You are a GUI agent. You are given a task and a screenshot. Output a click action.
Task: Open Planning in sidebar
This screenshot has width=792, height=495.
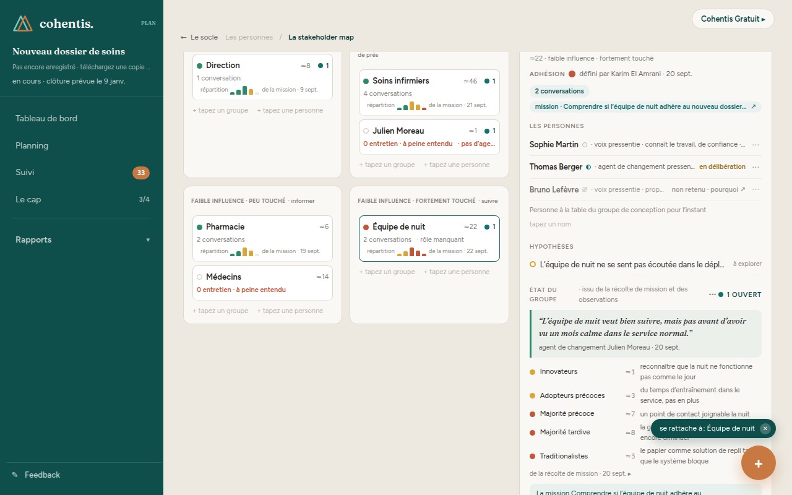(x=82, y=146)
